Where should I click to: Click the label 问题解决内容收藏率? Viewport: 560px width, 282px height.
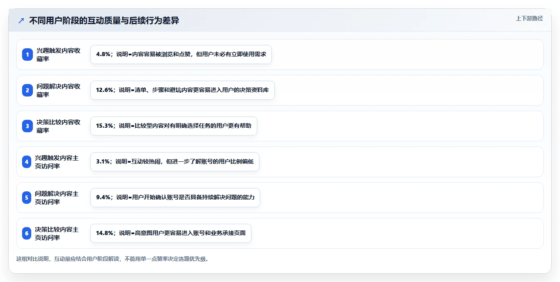click(x=58, y=90)
